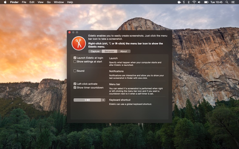Viewport: 239px width, 149px height.
Task: Click the Eidetic scissors app icon
Action: pos(79,43)
